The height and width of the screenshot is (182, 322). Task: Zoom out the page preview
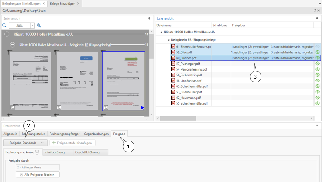tap(5, 25)
